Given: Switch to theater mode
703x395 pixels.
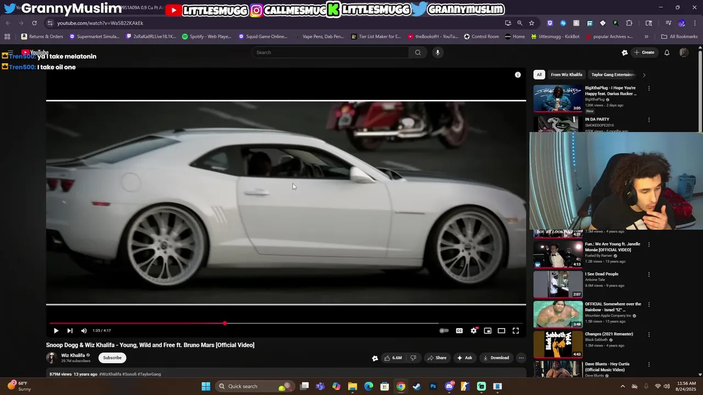Looking at the screenshot, I should point(501,331).
